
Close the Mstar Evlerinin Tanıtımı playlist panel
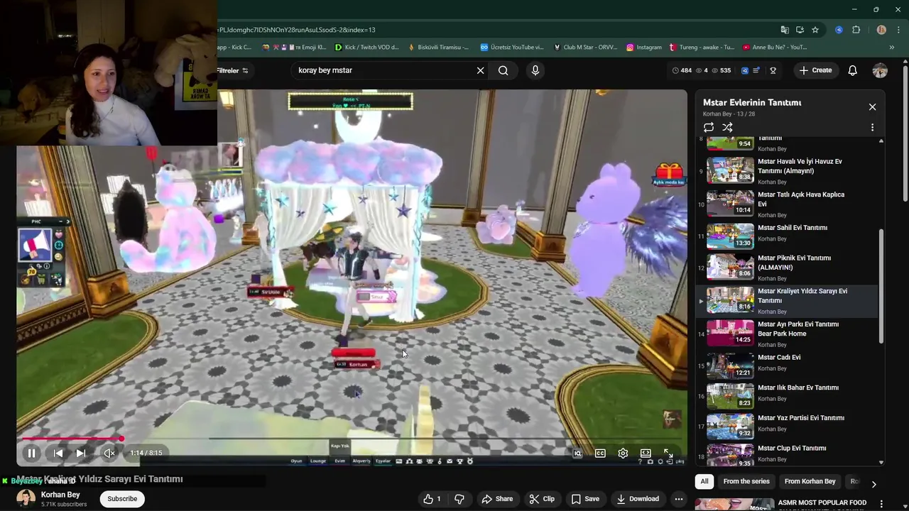872,107
